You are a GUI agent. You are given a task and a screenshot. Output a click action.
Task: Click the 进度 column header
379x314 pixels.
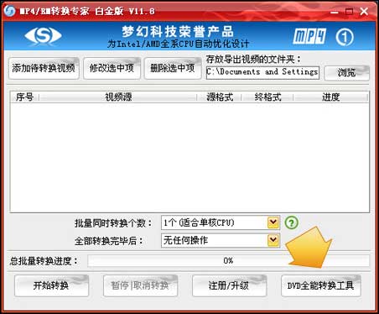tap(331, 97)
